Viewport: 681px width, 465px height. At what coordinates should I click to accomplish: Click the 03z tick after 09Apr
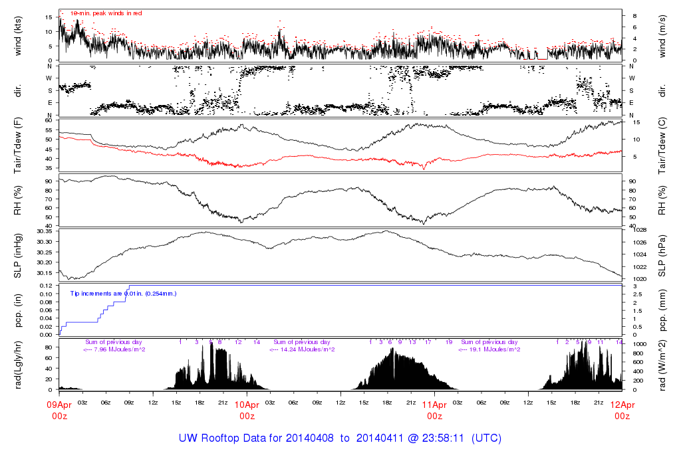(x=82, y=403)
